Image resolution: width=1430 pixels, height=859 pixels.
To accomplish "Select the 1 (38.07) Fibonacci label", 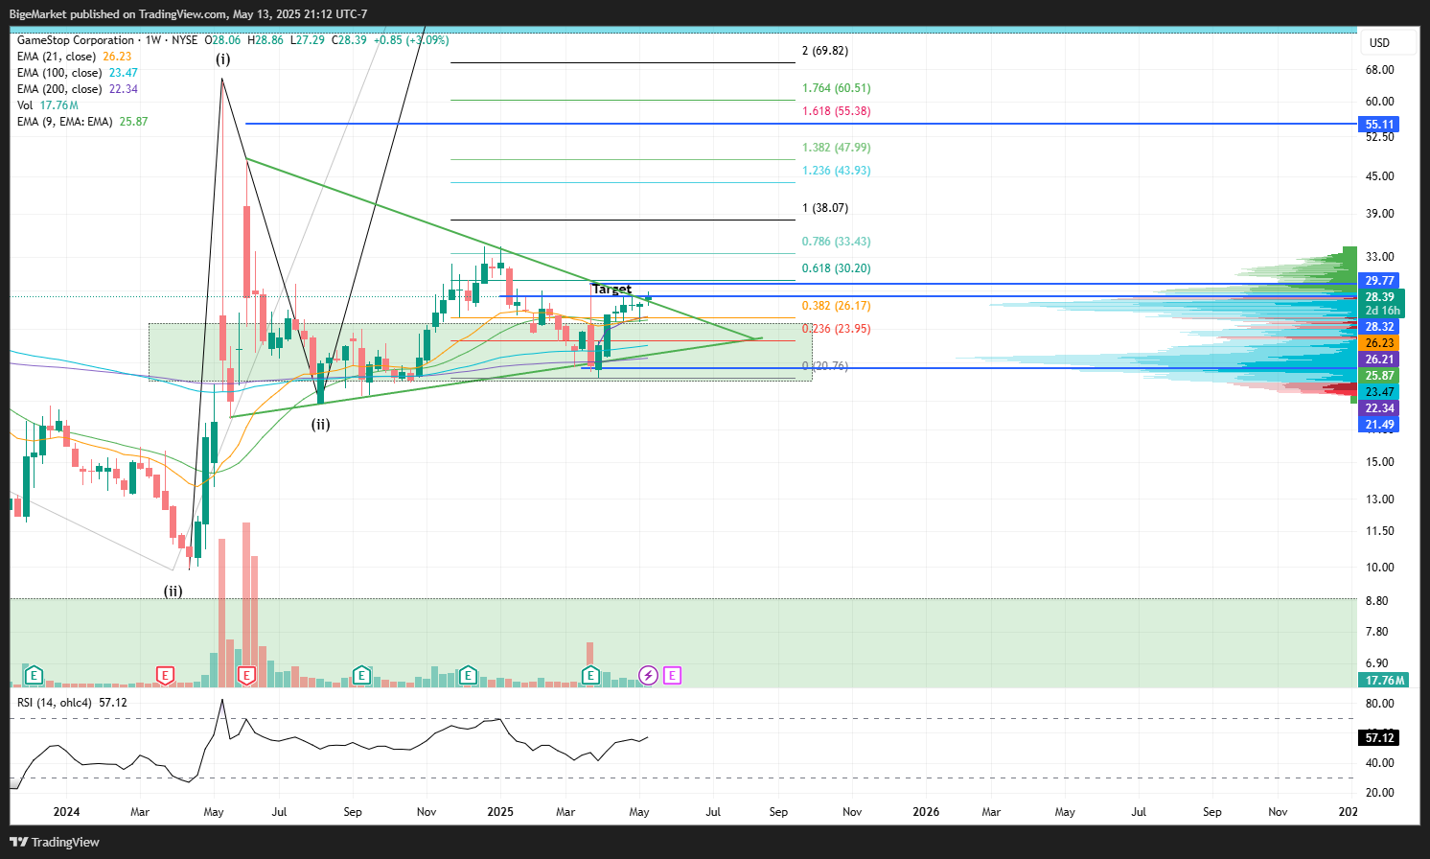I will [825, 208].
